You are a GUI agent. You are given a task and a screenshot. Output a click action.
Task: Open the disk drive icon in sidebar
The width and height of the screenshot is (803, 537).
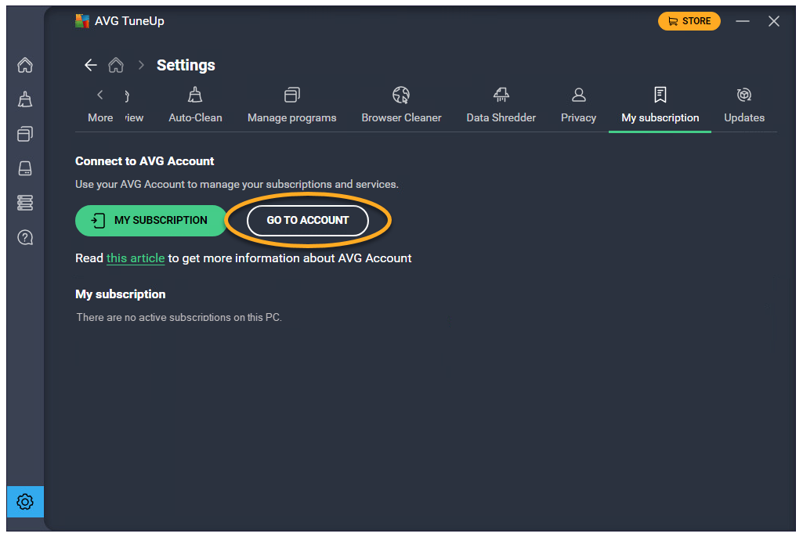[x=25, y=168]
